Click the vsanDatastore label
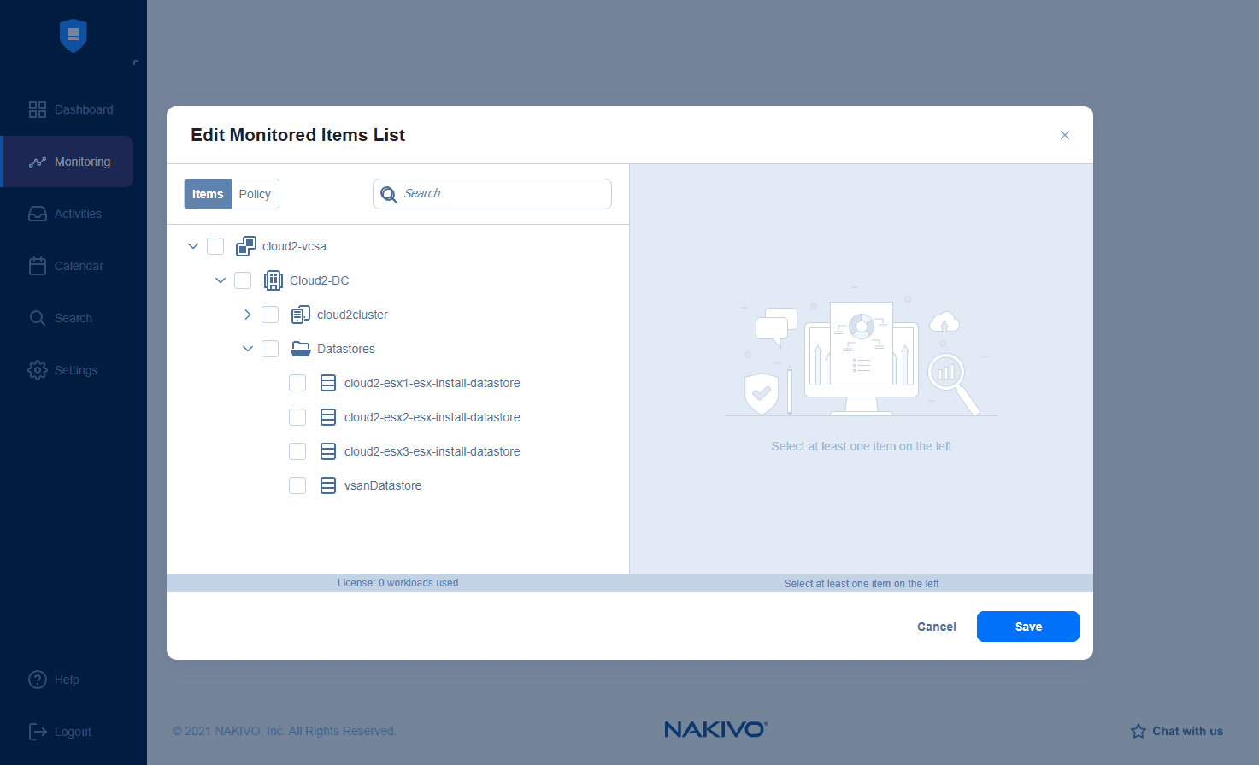 point(383,485)
